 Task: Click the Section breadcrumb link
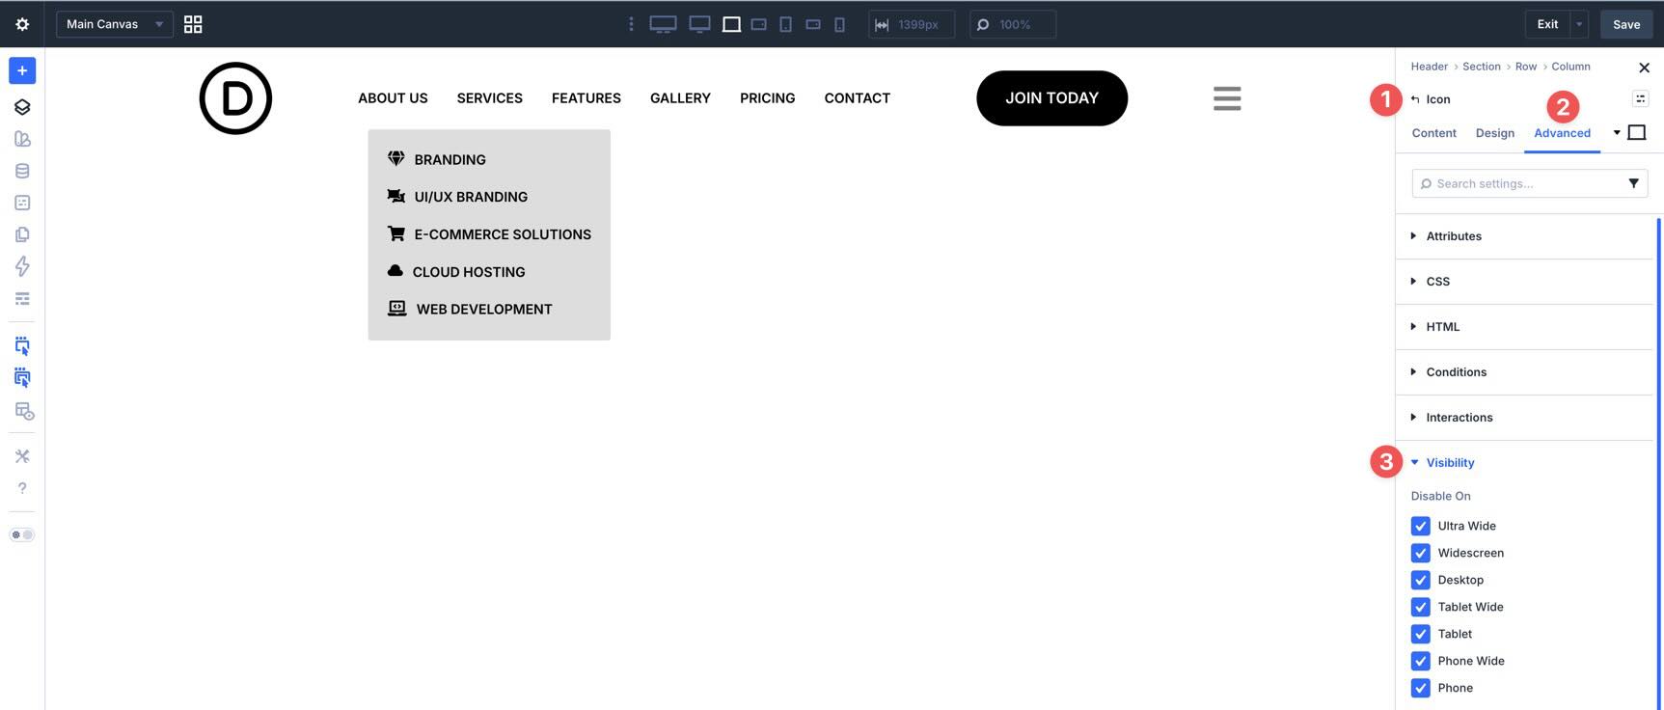[x=1481, y=67]
